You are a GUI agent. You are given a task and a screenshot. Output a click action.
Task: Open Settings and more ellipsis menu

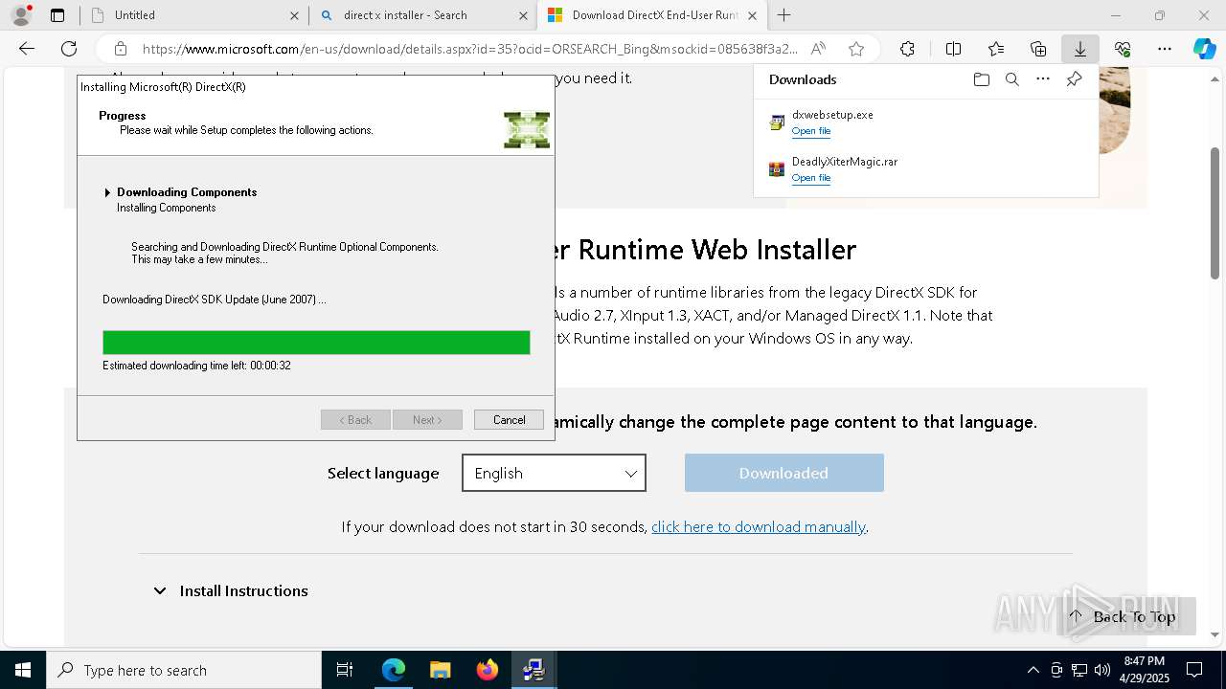click(x=1165, y=49)
